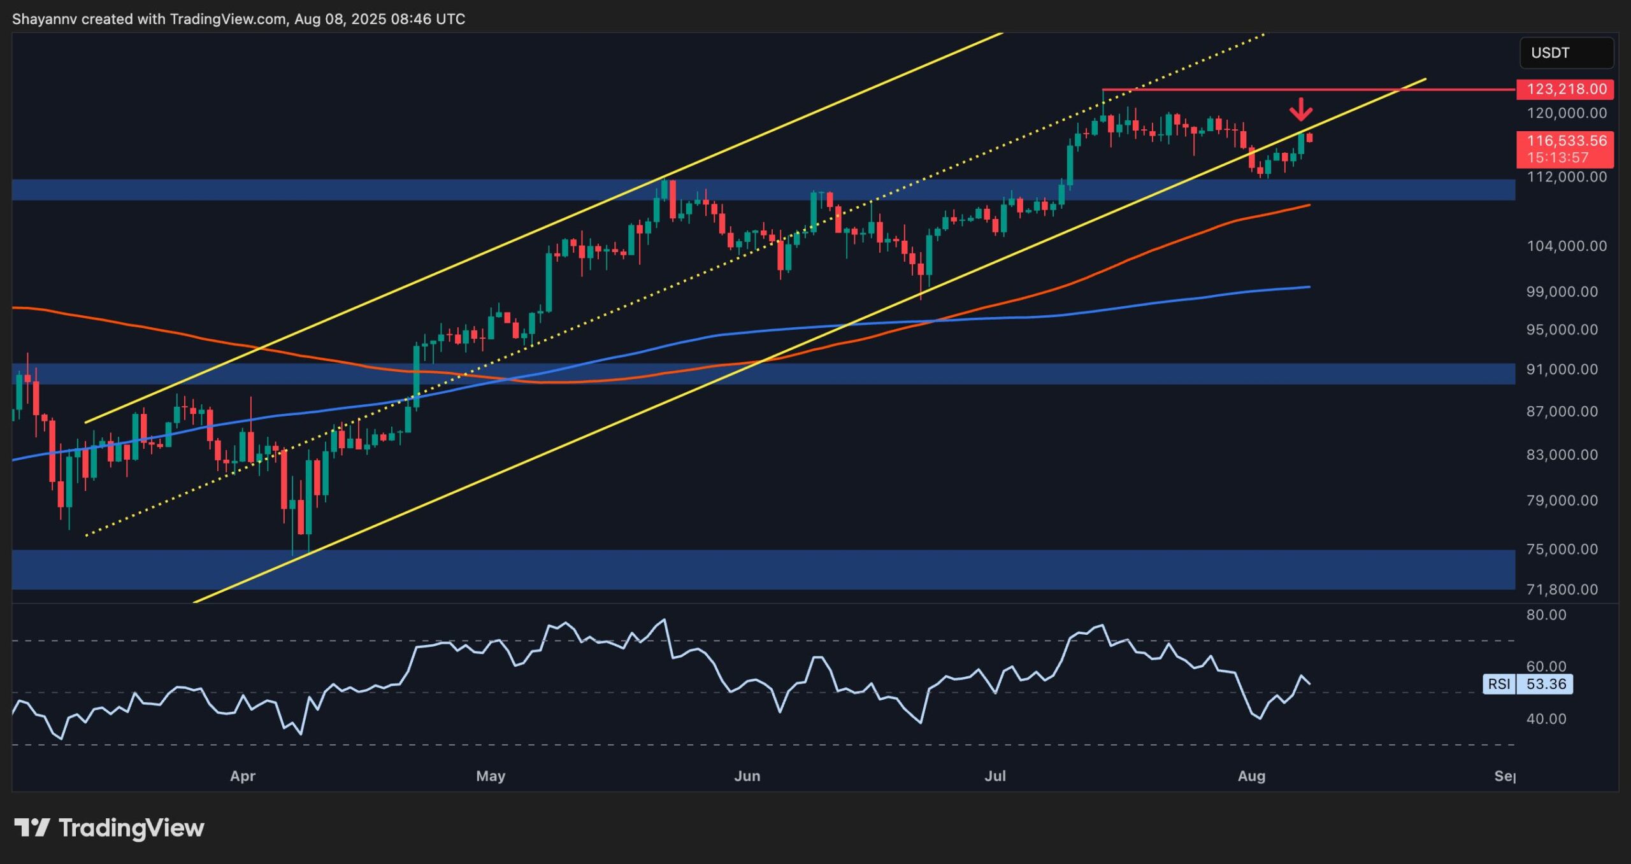Click the Aug label on time axis
The width and height of the screenshot is (1631, 864).
[x=1251, y=776]
